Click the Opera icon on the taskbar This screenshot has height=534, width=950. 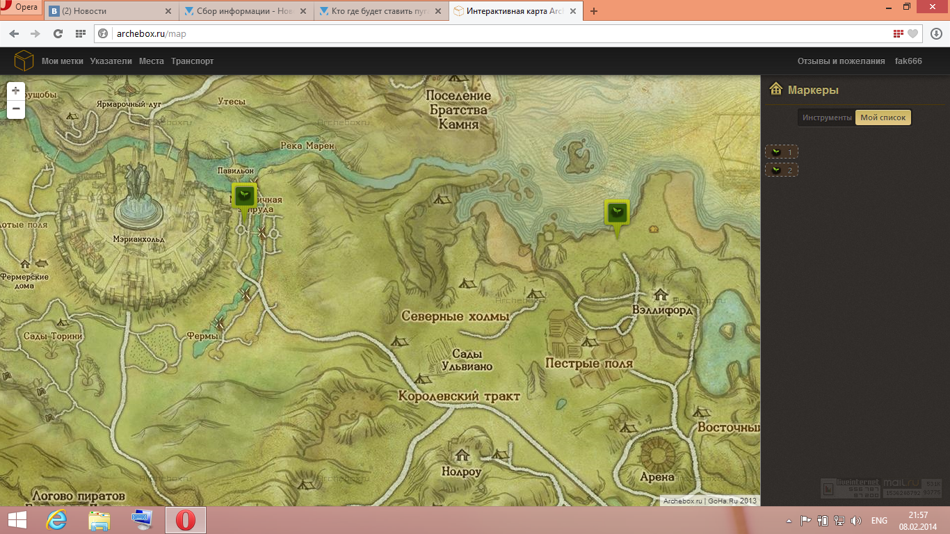[185, 520]
